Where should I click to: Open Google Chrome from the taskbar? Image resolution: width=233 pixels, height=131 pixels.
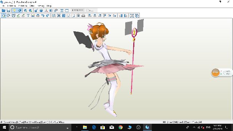[121, 127]
